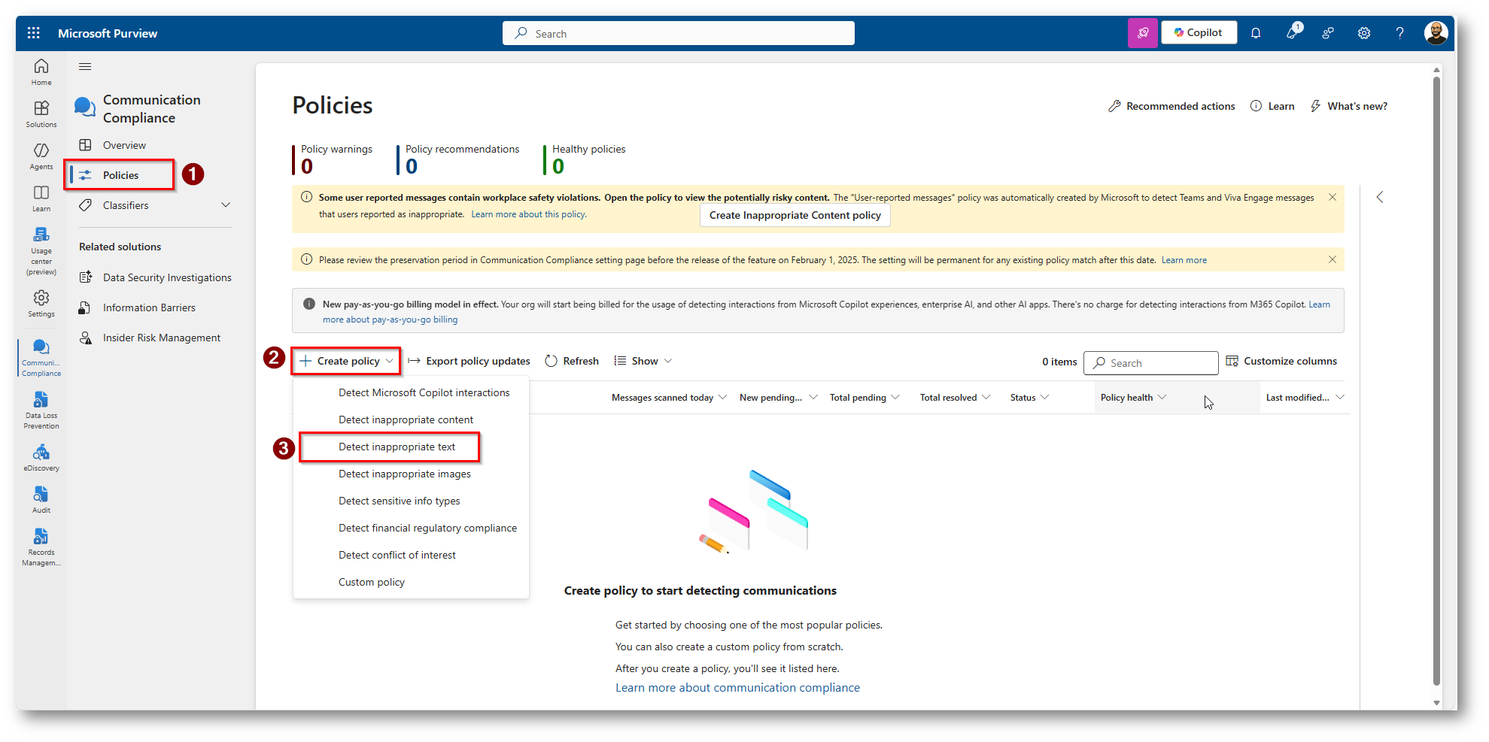Open Learn more about communication compliance

tap(737, 688)
